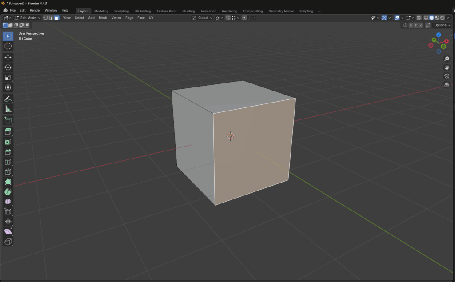Select the Scale tool
The width and height of the screenshot is (455, 282).
coord(8,77)
